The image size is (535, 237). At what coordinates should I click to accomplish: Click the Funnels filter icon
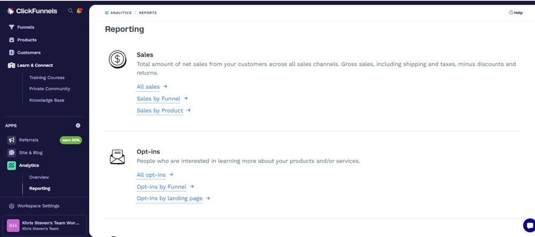(12, 27)
